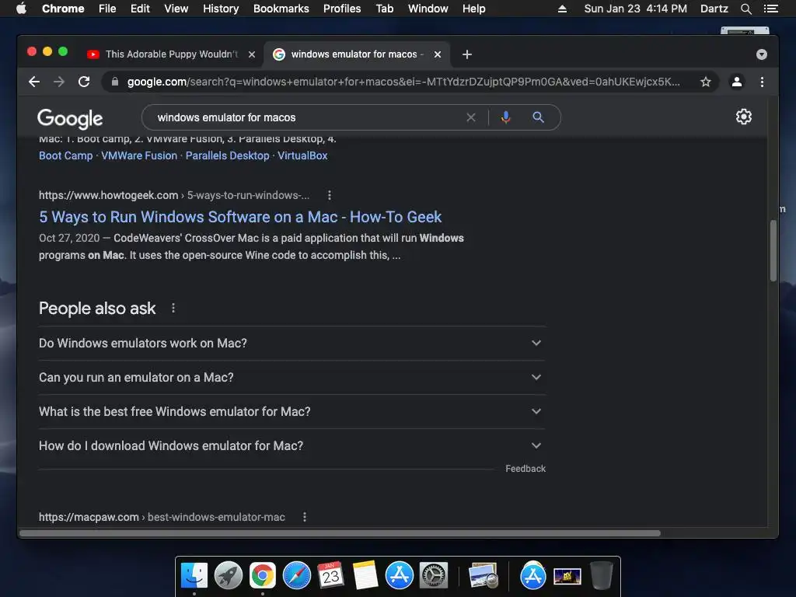Image resolution: width=796 pixels, height=597 pixels.
Task: Click the Chrome address bar URL
Action: coord(403,82)
